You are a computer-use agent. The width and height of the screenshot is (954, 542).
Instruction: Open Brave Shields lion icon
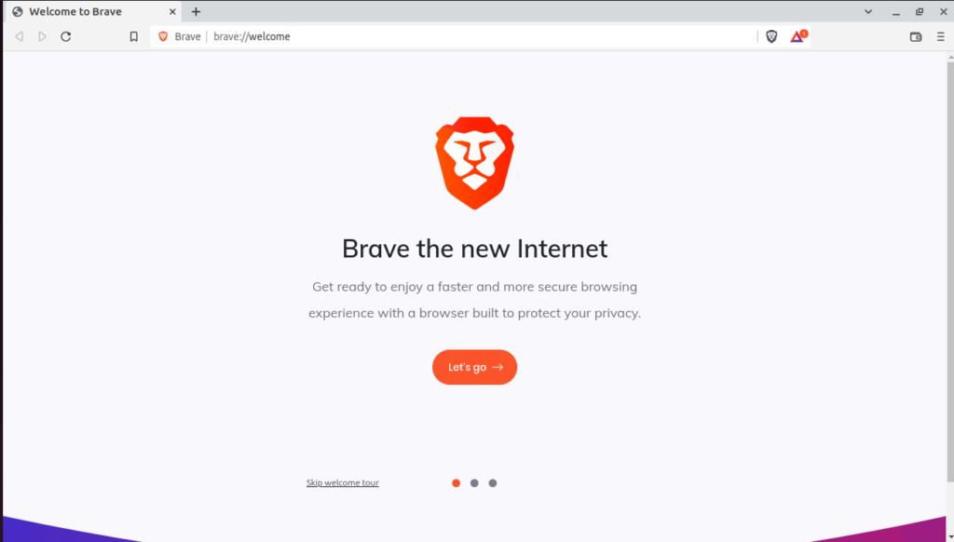(771, 36)
